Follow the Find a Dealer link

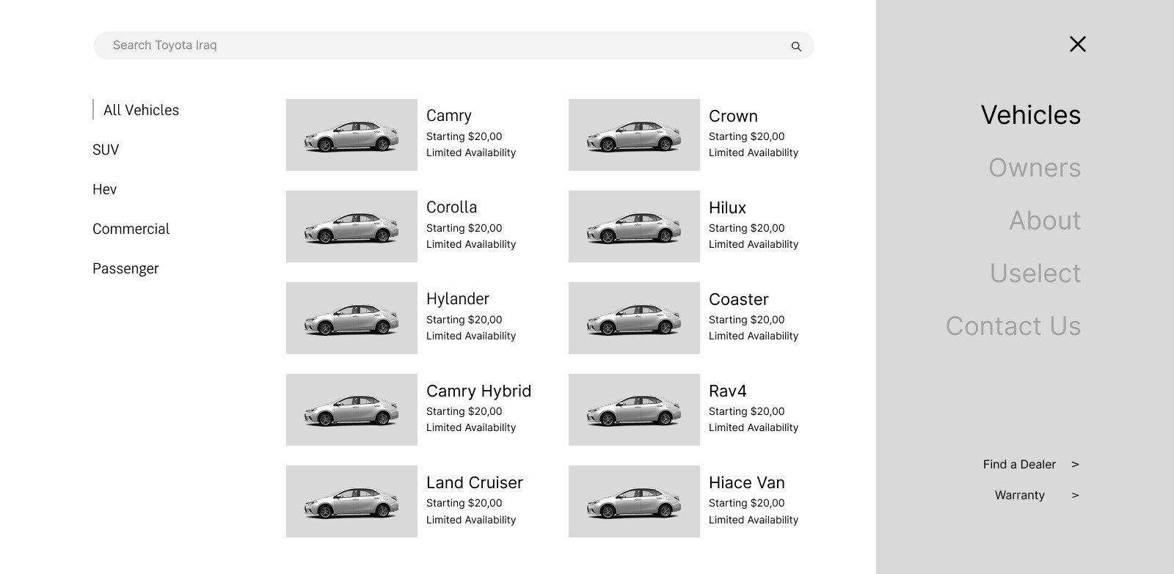[1019, 464]
